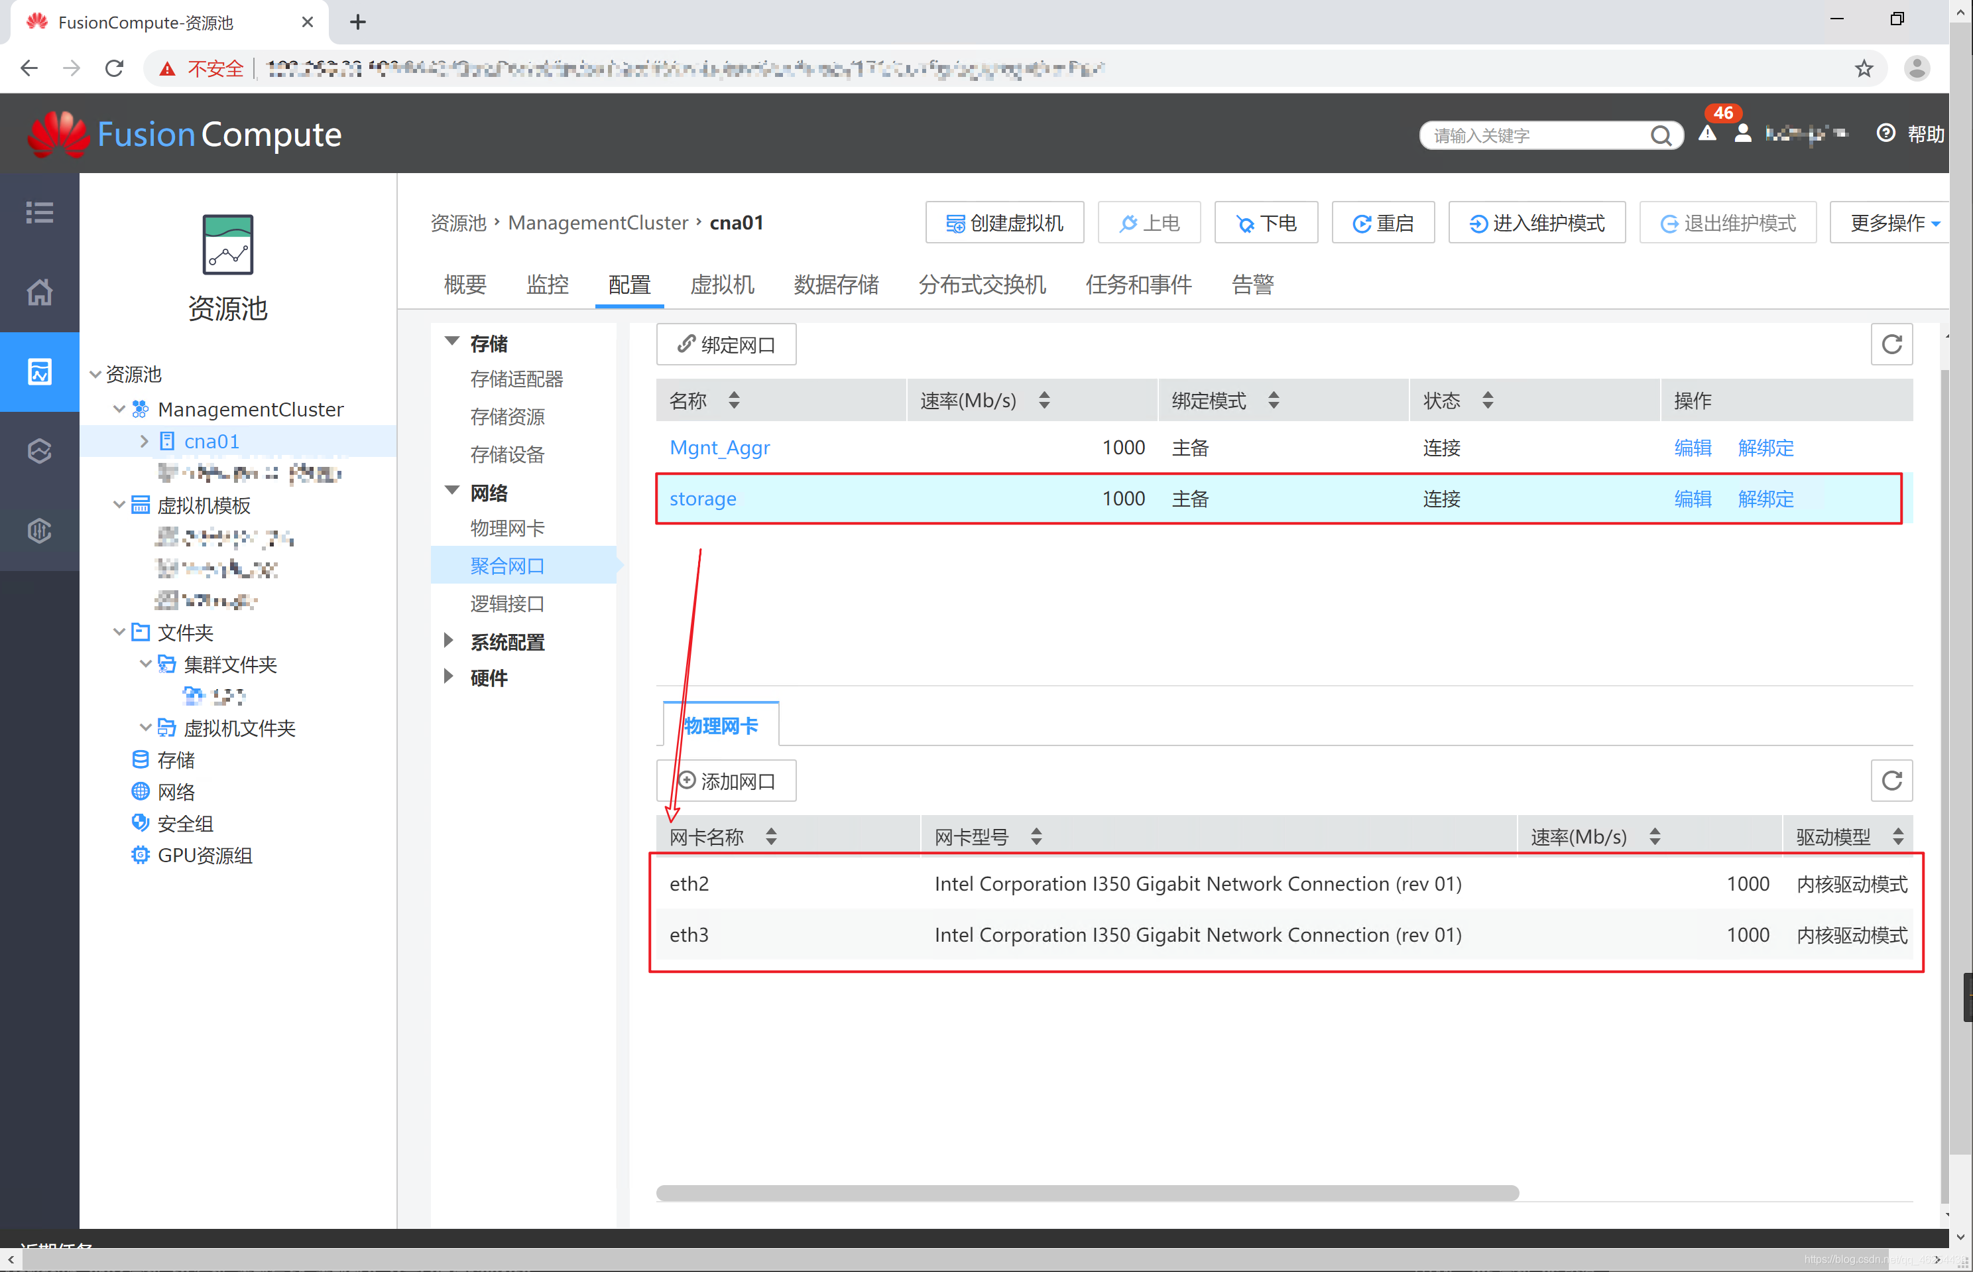The width and height of the screenshot is (1973, 1272).
Task: Go to the Home icon in sidebar
Action: click(x=40, y=292)
